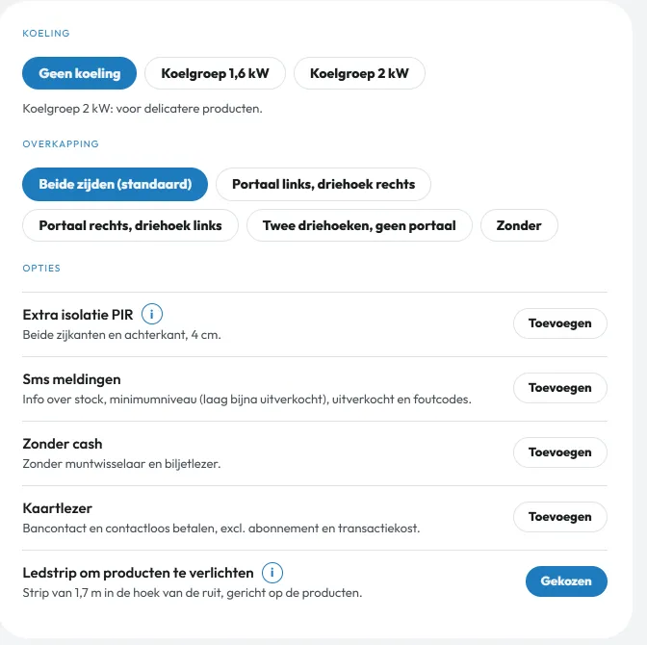Pick Portaal rechts, driehoek links
The height and width of the screenshot is (645, 647).
[130, 225]
